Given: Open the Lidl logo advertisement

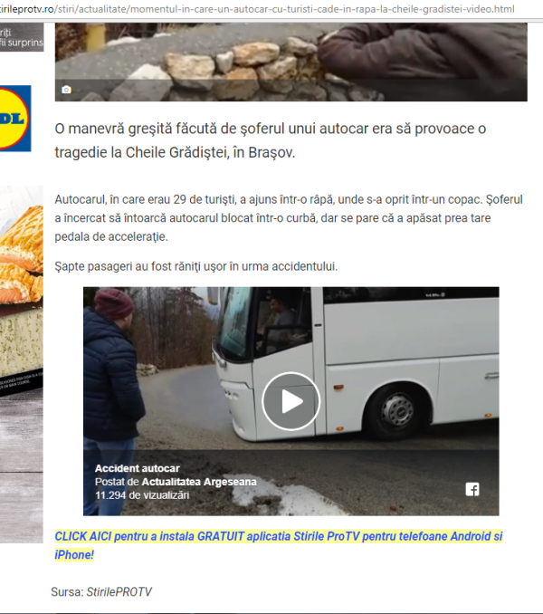Looking at the screenshot, I should [x=15, y=119].
